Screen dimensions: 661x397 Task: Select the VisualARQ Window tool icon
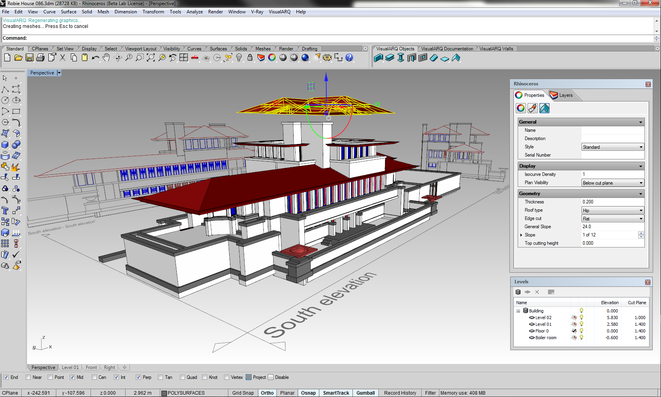click(422, 58)
